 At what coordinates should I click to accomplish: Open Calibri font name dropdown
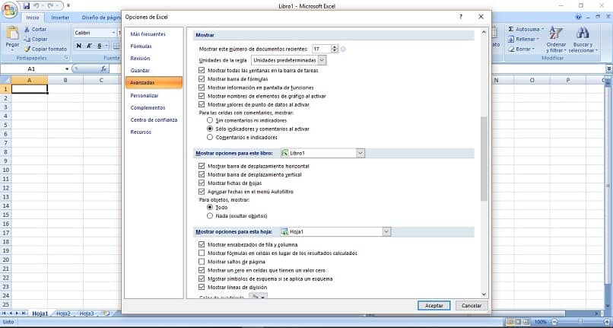(x=113, y=33)
